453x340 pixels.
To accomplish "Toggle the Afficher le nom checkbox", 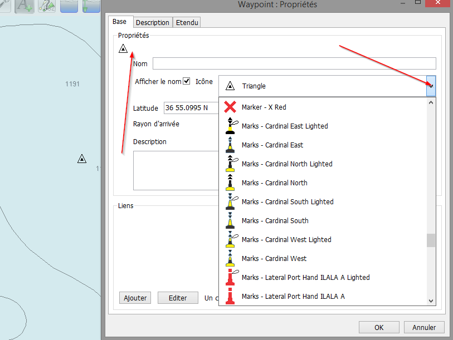I will pyautogui.click(x=187, y=81).
